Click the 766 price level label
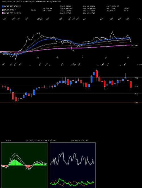The height and width of the screenshot is (188, 142). tap(137, 103)
